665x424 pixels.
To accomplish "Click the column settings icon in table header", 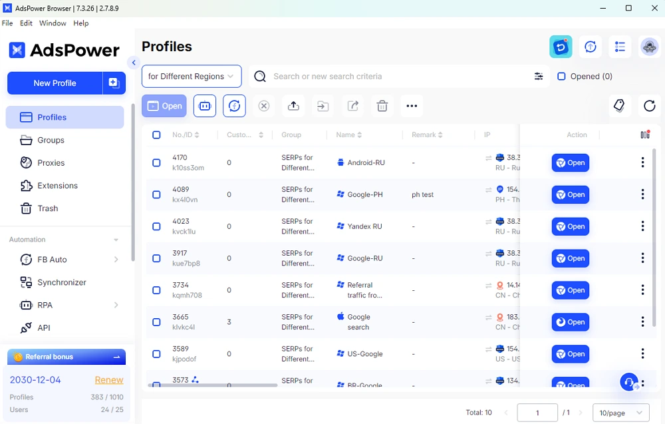I will 645,134.
